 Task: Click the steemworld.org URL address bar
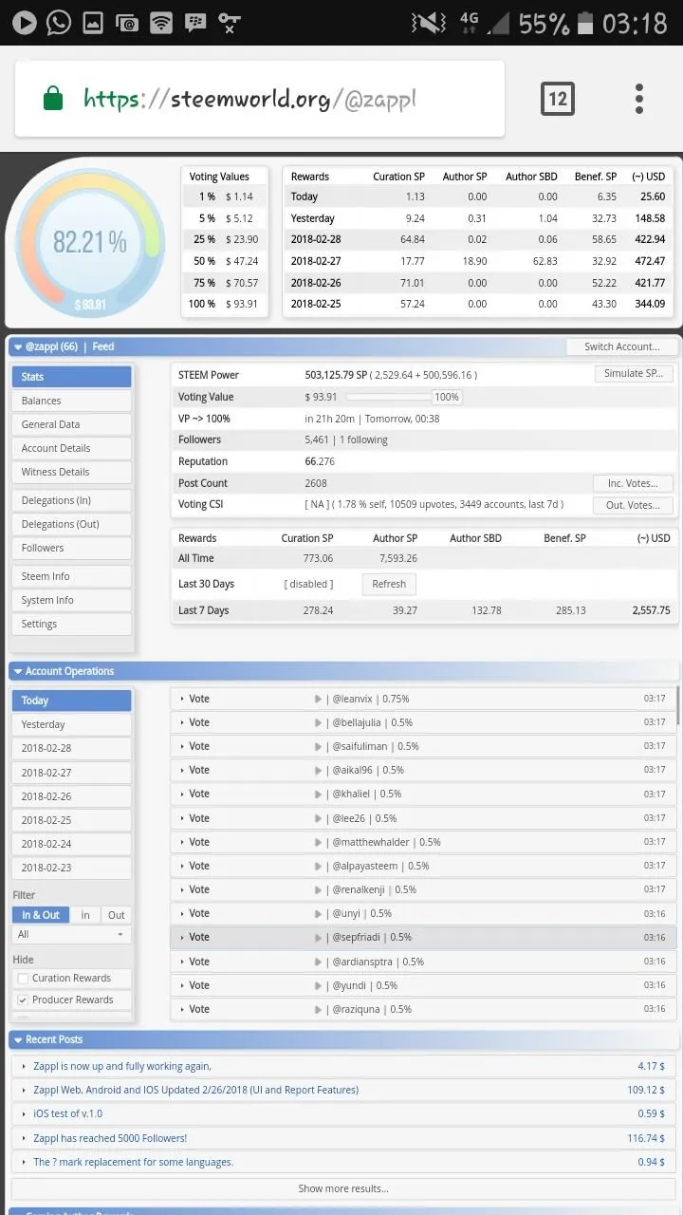pos(260,99)
